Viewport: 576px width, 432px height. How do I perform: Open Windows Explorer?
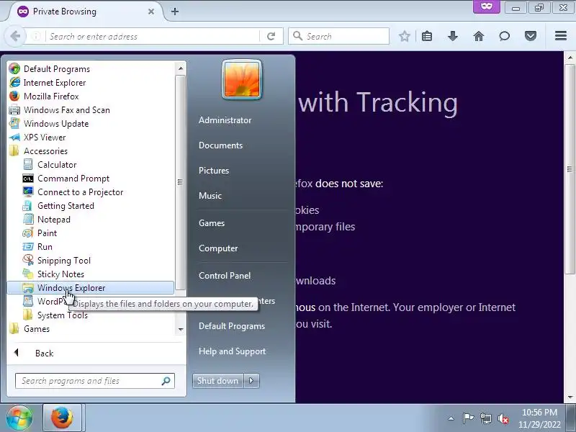click(x=91, y=288)
